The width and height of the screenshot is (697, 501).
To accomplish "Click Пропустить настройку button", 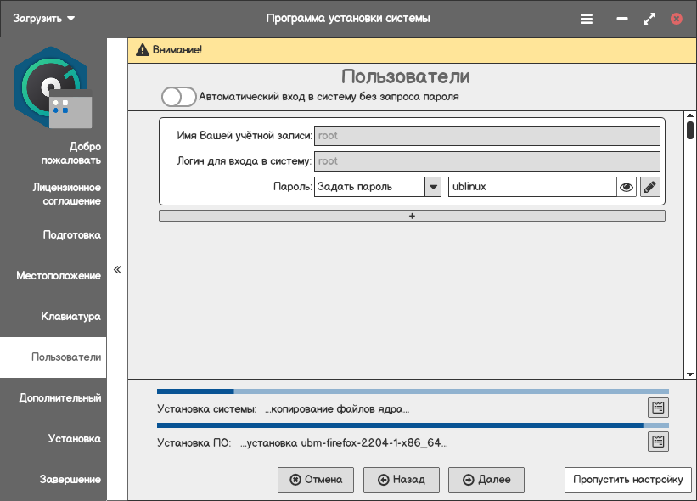I will [627, 480].
